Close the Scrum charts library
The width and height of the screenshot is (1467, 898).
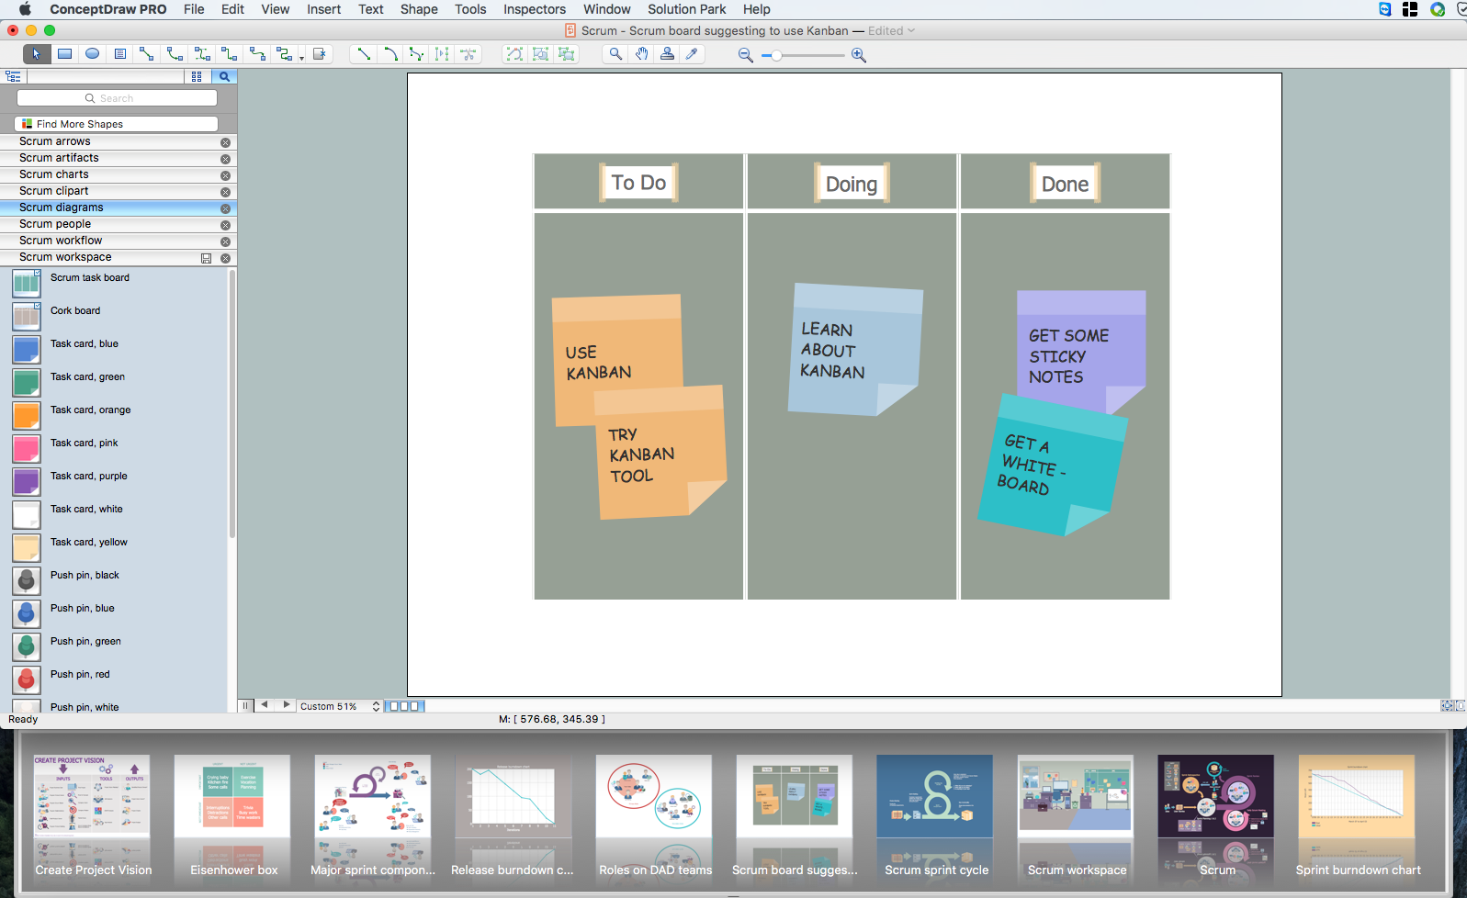pyautogui.click(x=225, y=175)
